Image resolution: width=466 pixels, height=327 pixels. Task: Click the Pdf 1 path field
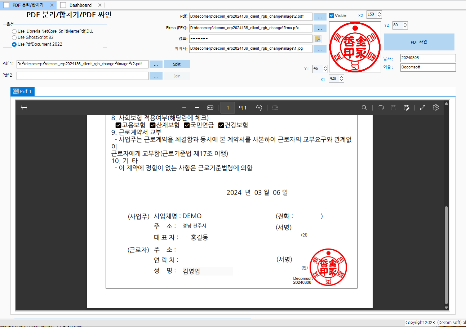coord(83,64)
